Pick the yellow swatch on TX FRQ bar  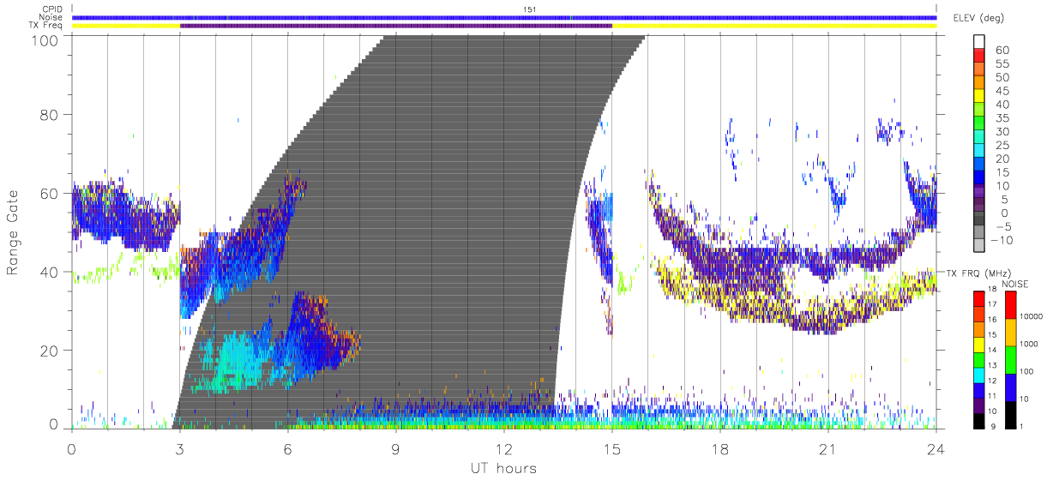pos(978,345)
